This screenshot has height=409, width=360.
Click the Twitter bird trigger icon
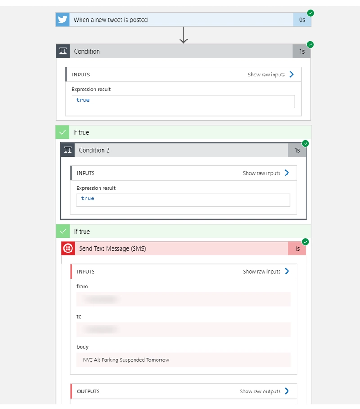(x=63, y=19)
